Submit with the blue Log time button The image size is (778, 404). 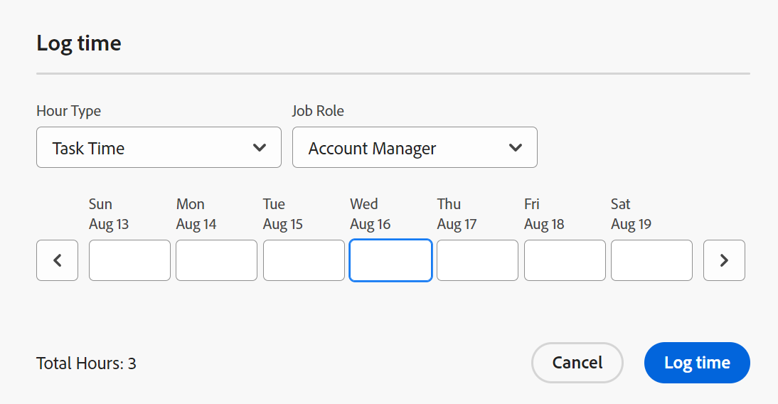[x=697, y=363]
